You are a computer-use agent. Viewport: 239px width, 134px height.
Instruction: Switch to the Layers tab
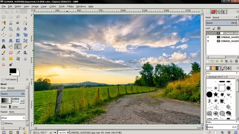pos(208,12)
